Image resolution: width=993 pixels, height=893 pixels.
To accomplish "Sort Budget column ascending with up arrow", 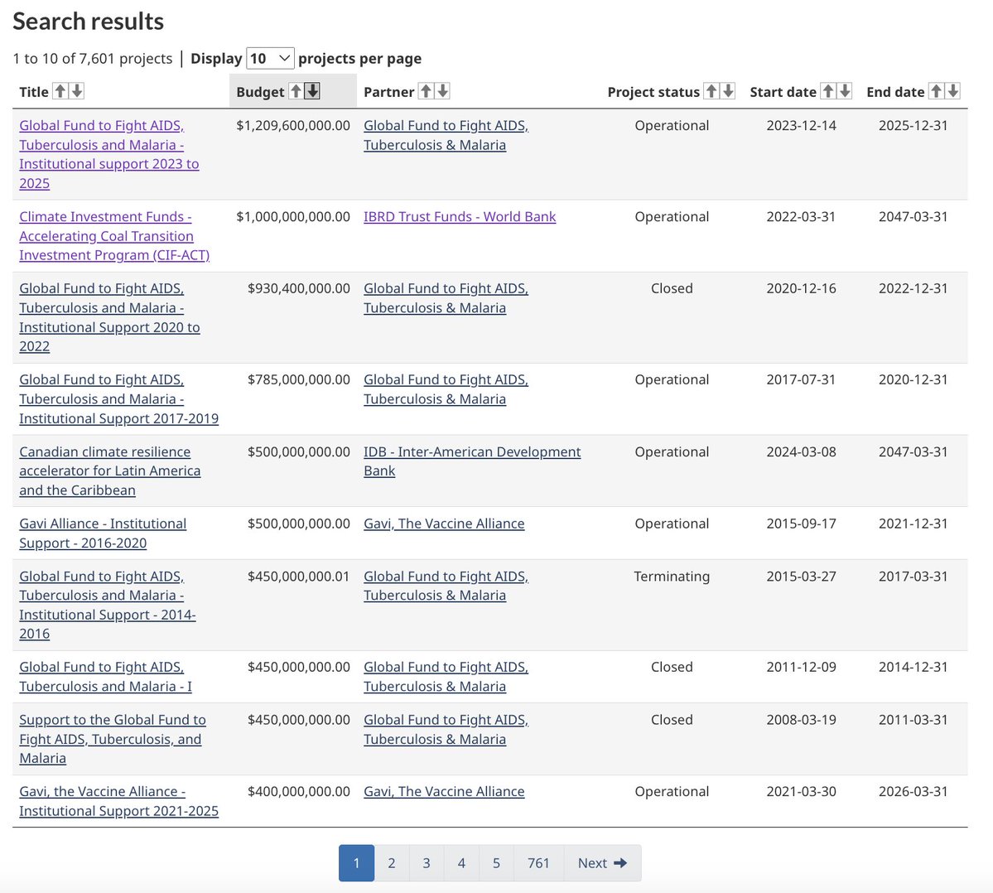I will [296, 91].
